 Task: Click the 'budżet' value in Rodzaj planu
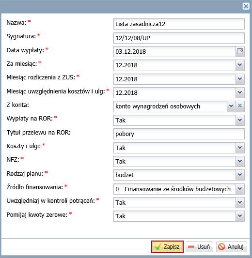pyautogui.click(x=174, y=175)
